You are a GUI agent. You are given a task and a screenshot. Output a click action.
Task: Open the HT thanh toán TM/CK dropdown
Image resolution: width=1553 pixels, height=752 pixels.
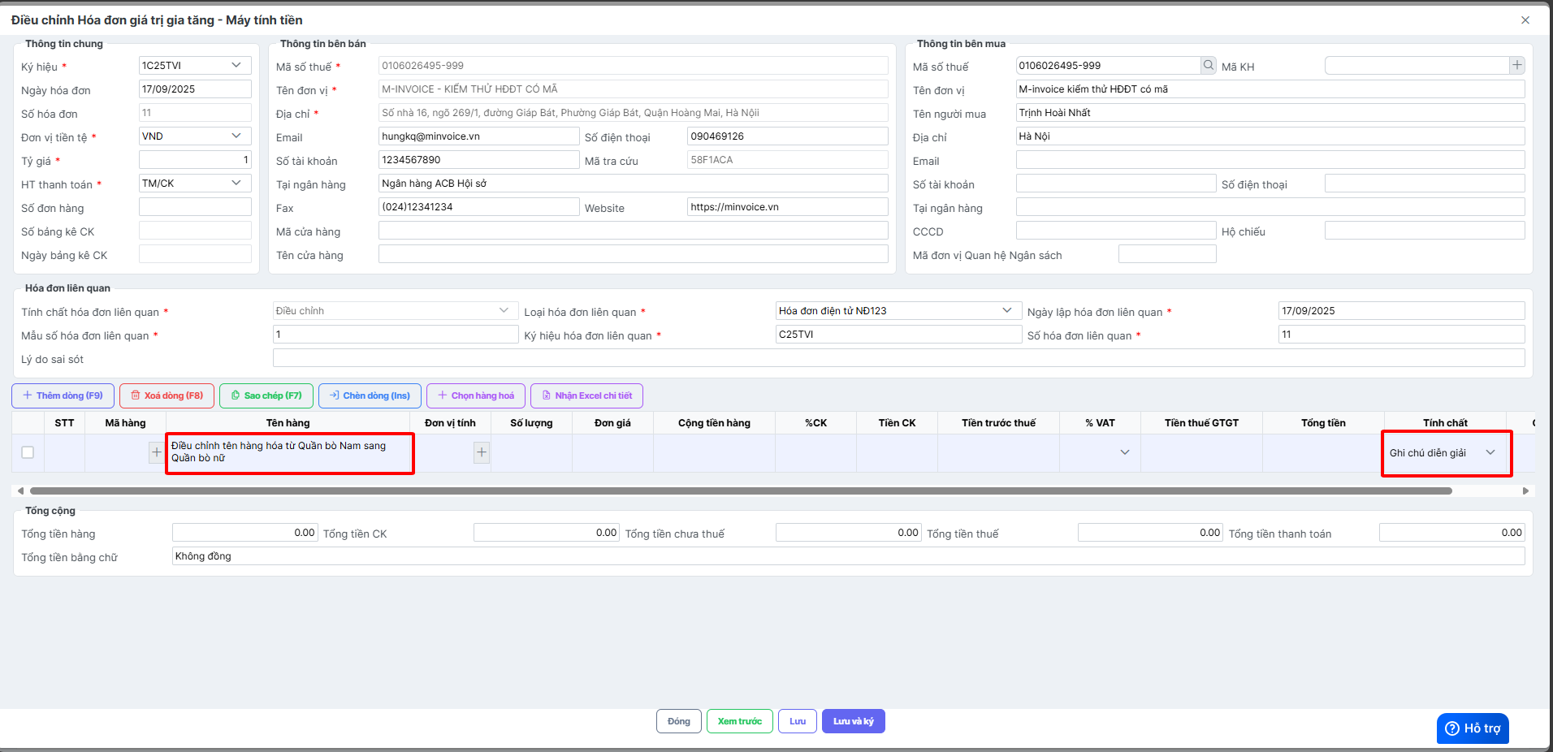236,184
